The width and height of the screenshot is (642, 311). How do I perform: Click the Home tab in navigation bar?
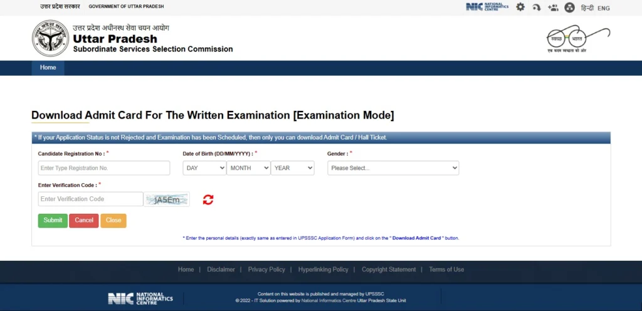[48, 68]
